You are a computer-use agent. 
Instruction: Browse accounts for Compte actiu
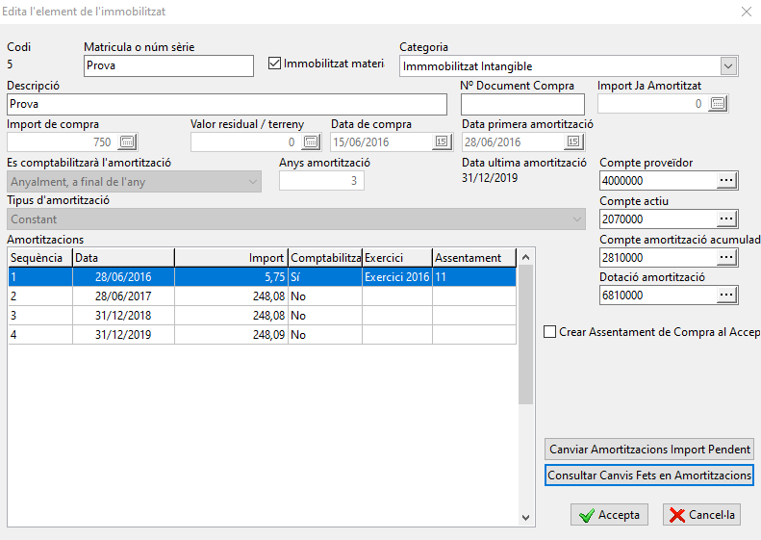pos(726,219)
